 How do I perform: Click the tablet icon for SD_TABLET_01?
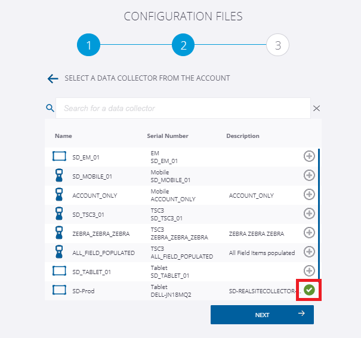pos(59,271)
